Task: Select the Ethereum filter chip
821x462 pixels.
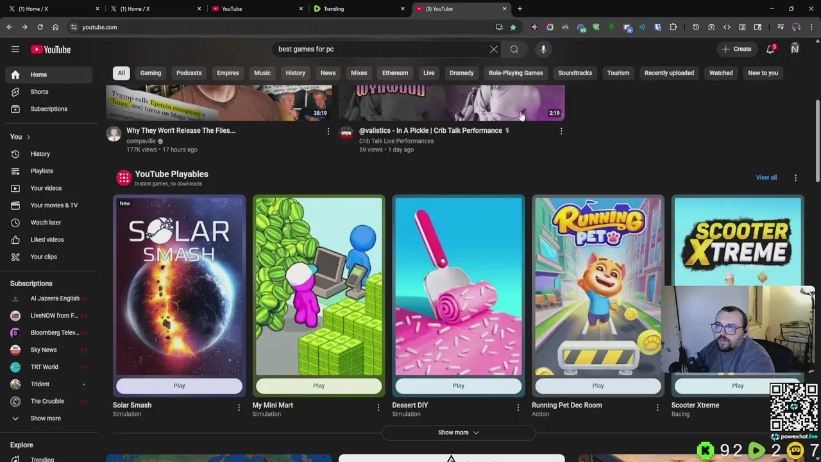Action: coord(395,73)
